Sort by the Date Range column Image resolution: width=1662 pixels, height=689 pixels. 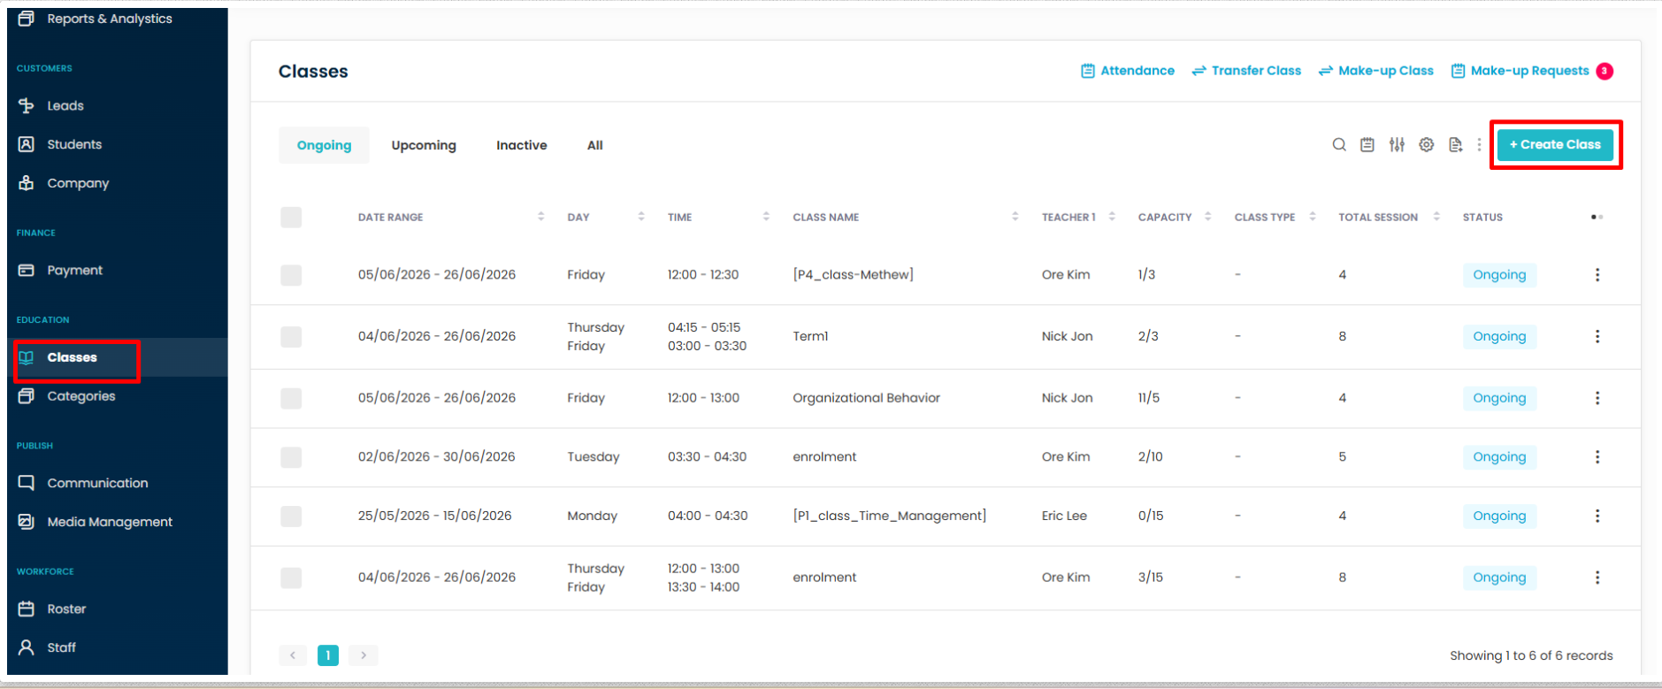pos(540,217)
